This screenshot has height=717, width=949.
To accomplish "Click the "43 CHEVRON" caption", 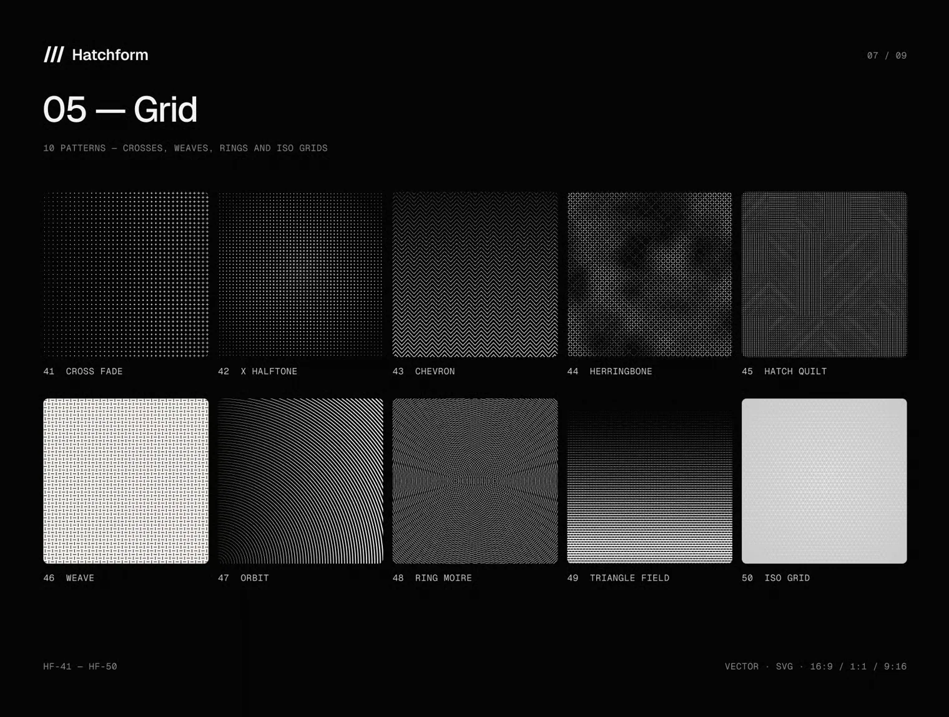I will tap(424, 371).
